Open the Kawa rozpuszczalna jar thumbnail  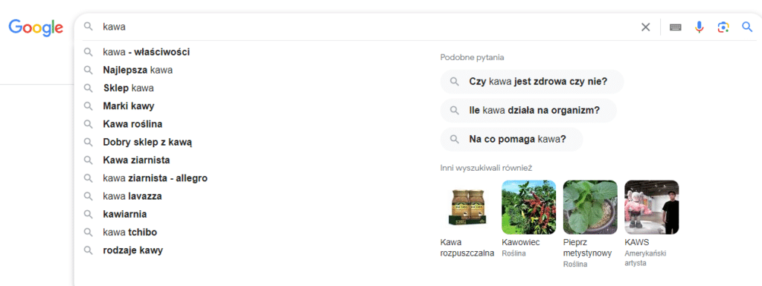(x=467, y=207)
